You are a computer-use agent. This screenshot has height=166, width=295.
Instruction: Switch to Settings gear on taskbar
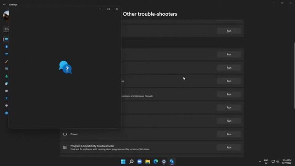point(164,161)
